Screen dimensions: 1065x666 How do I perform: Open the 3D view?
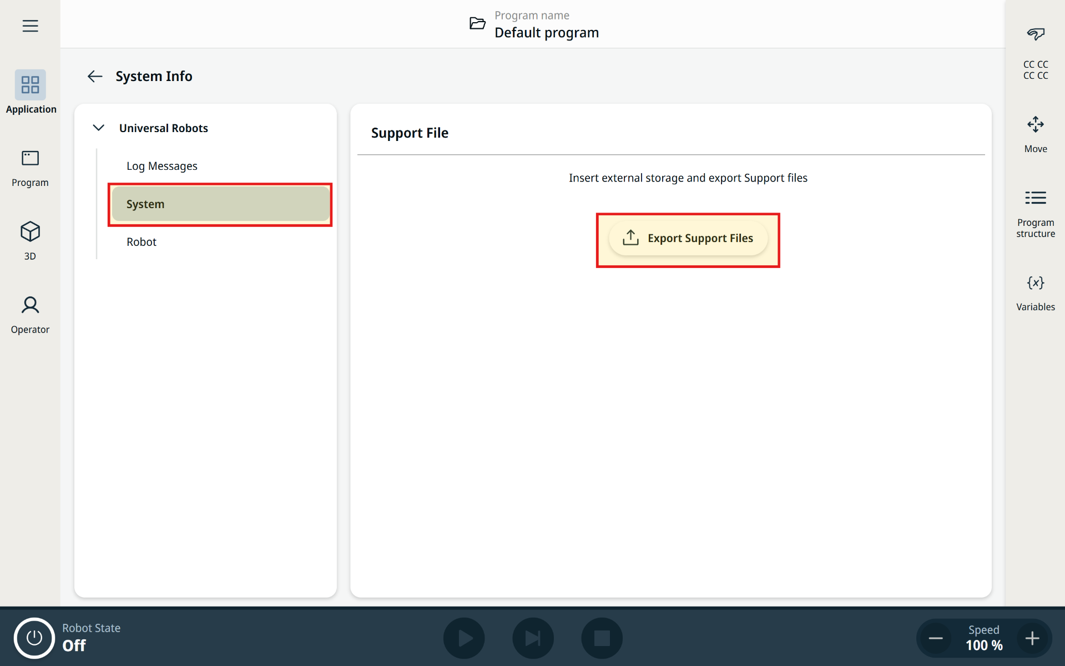point(30,240)
